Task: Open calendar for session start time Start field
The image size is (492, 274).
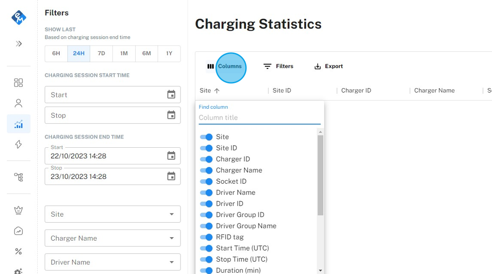Action: click(x=171, y=95)
